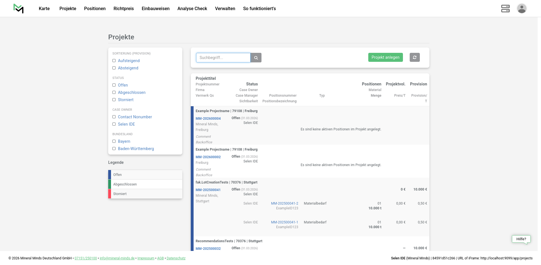This screenshot has width=541, height=265.
Task: Open the Hilfe? speech bubble
Action: 521,239
